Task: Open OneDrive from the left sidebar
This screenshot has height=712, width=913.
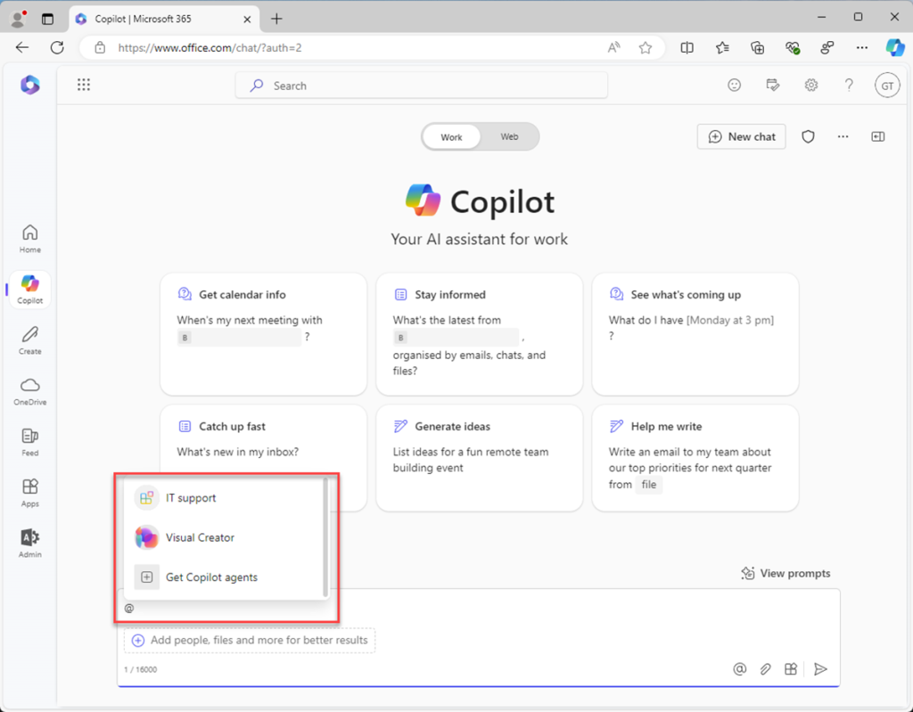Action: coord(30,390)
